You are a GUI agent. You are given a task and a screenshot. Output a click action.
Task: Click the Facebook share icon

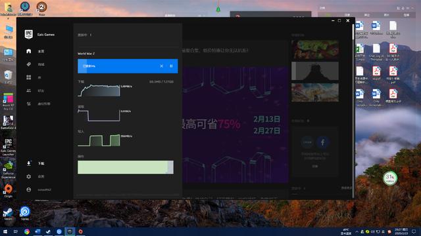pyautogui.click(x=323, y=142)
